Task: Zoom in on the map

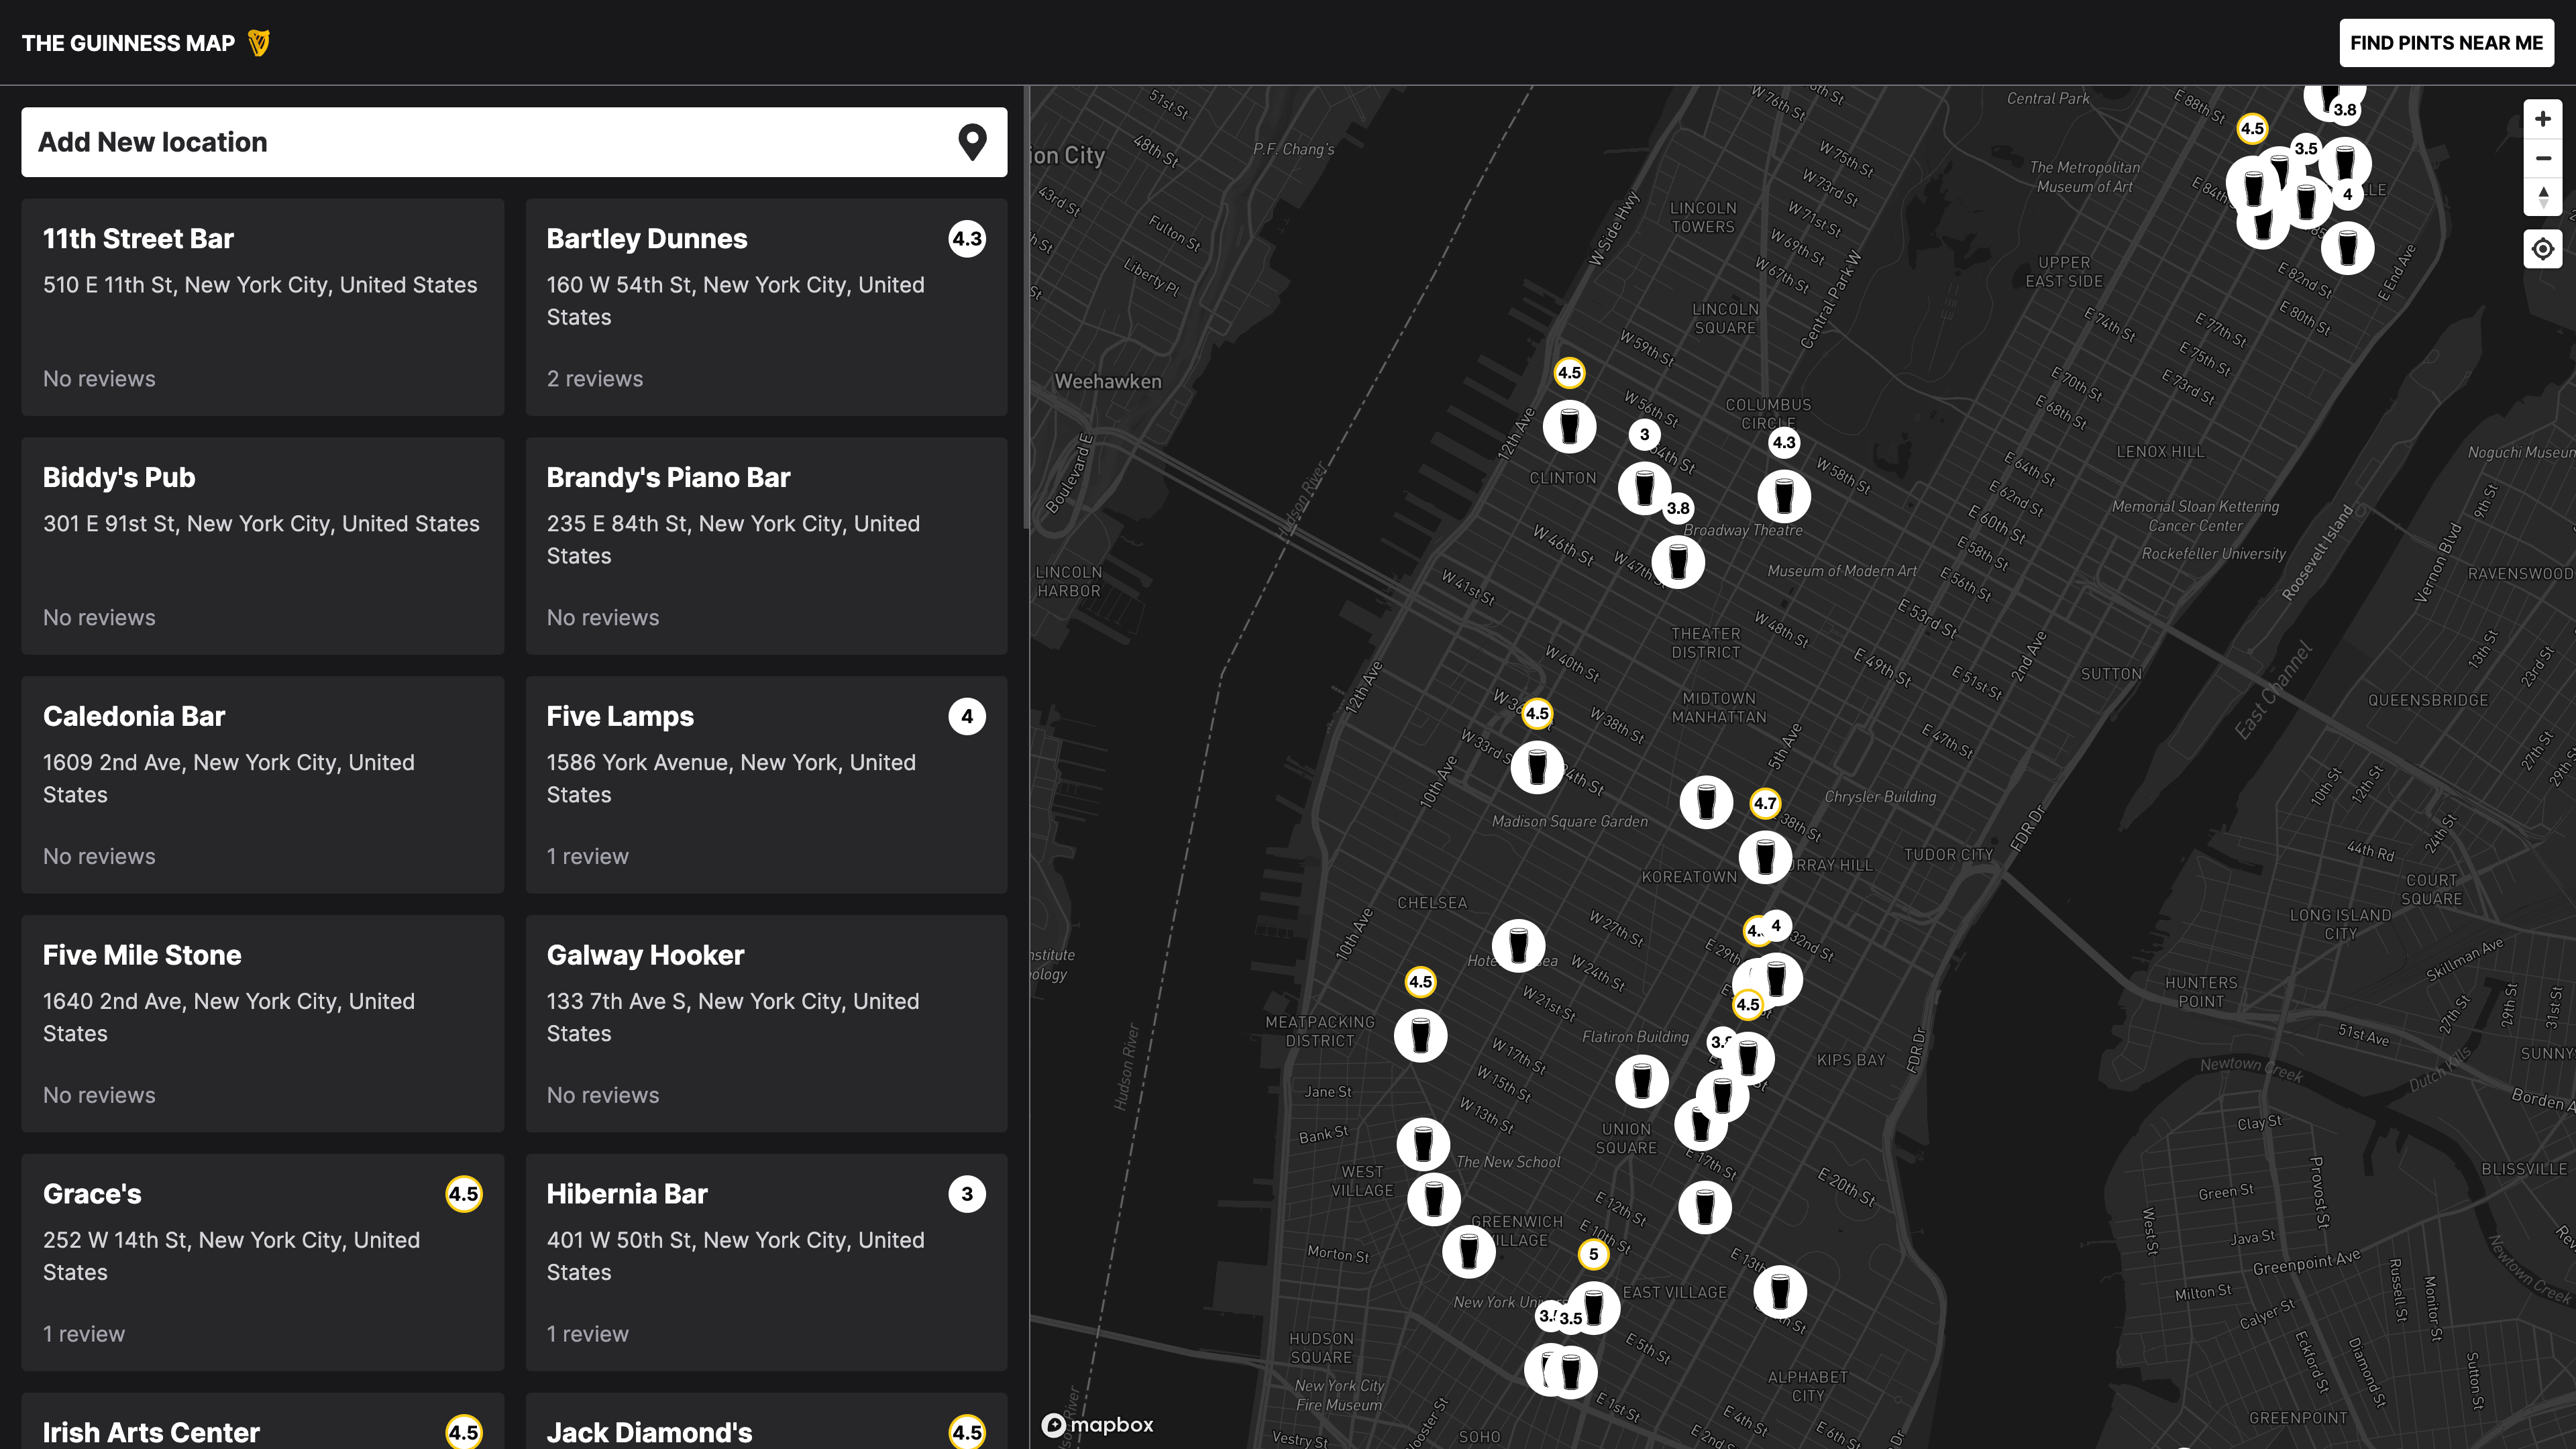Action: (x=2543, y=119)
